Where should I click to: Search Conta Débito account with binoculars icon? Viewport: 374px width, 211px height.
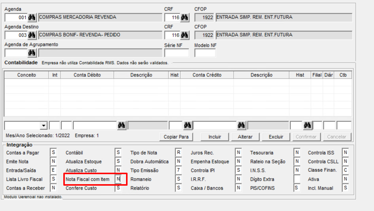121,126
